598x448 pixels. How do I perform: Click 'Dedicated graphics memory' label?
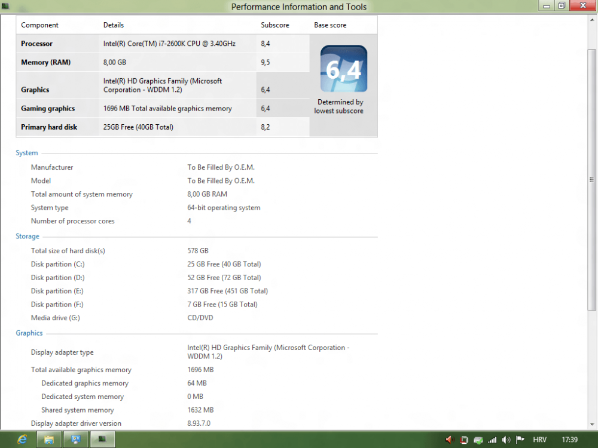[x=85, y=383]
